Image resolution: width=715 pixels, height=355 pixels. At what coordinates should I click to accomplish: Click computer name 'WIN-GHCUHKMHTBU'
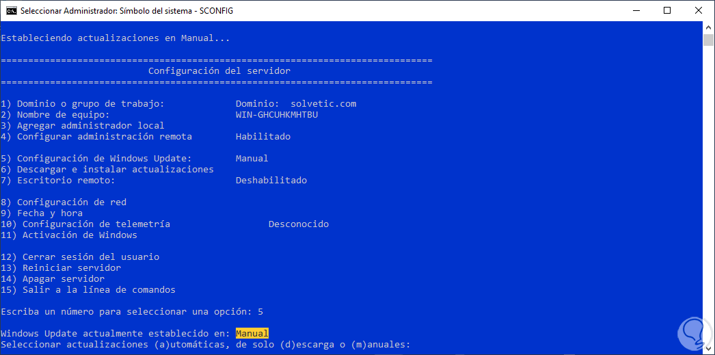click(277, 115)
